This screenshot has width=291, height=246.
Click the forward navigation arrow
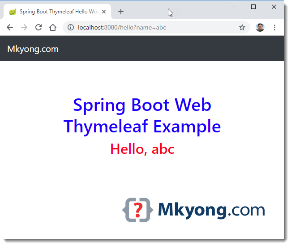(x=24, y=27)
